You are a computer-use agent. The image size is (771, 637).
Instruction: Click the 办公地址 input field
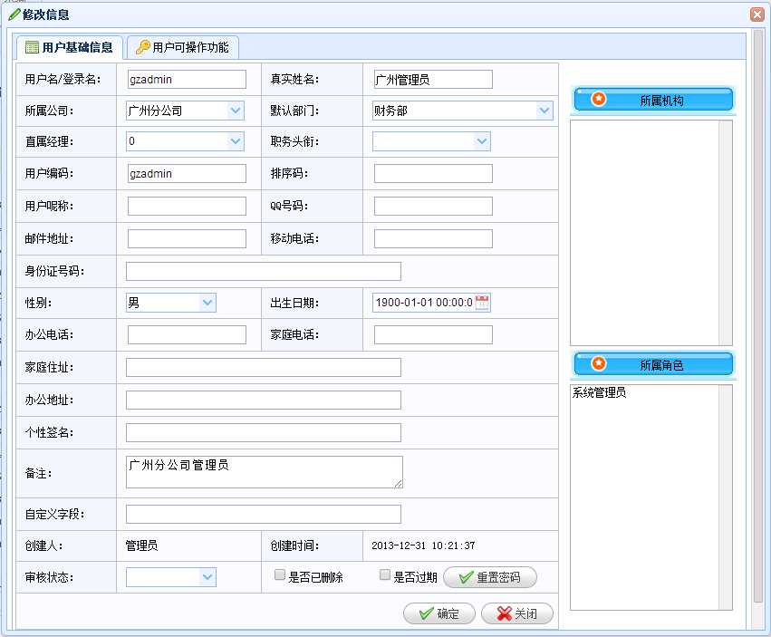click(x=264, y=400)
